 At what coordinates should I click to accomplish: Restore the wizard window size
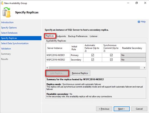(x=137, y=3)
